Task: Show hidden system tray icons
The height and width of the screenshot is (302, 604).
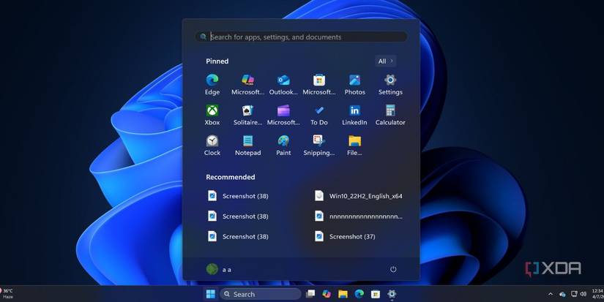Action: point(551,294)
